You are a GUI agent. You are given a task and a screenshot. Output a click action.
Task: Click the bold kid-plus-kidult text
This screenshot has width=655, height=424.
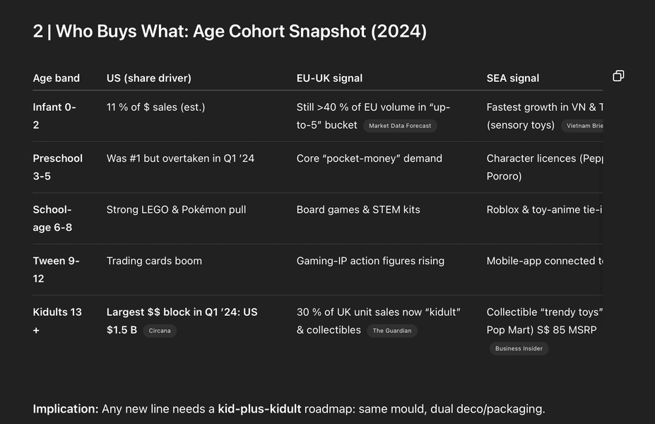(x=259, y=408)
